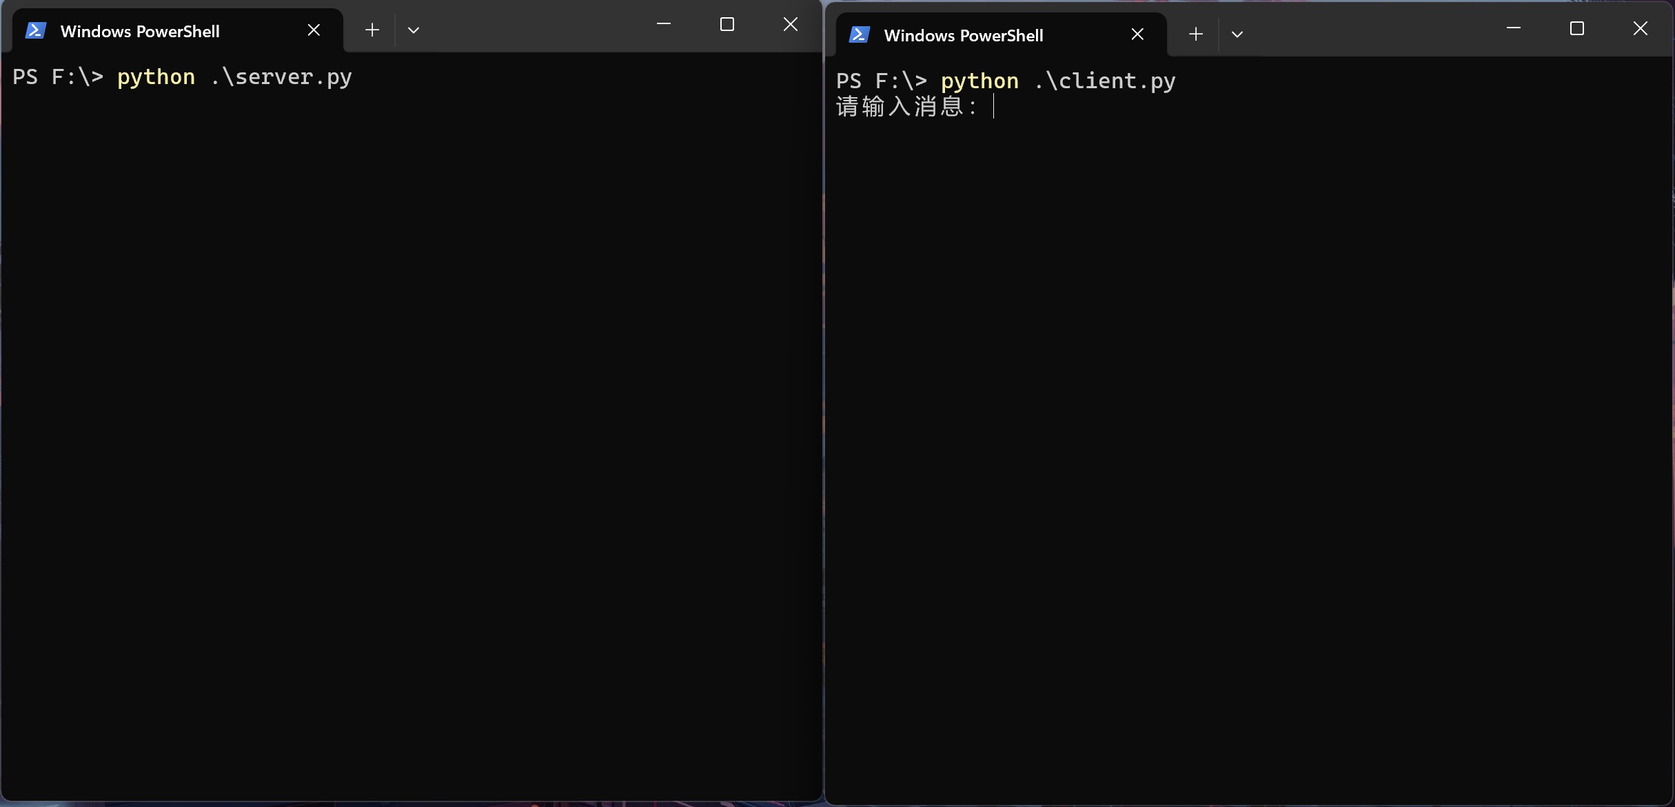Close the server.py terminal window

coord(791,25)
